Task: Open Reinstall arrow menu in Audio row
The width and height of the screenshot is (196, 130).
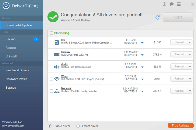Action: point(190,67)
